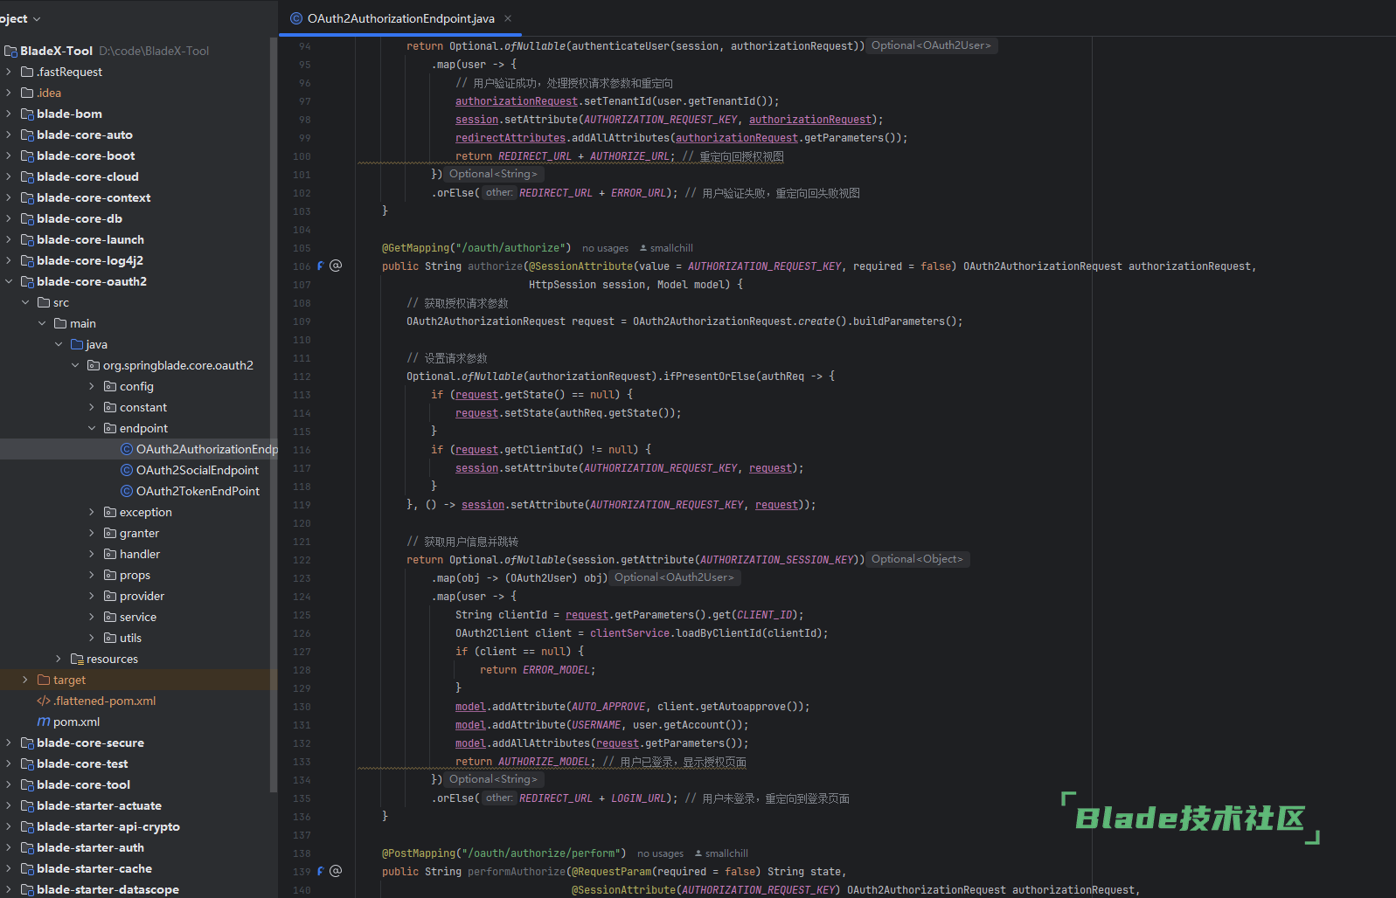Image resolution: width=1396 pixels, height=898 pixels.
Task: Expand the .fastRequest folder
Action: pos(9,72)
